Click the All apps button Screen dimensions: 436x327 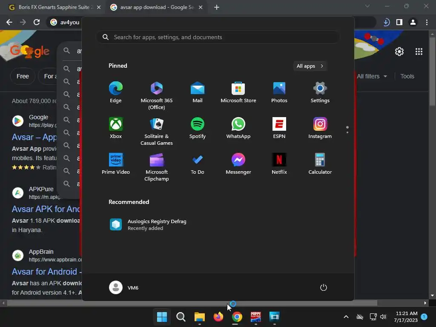tap(310, 66)
